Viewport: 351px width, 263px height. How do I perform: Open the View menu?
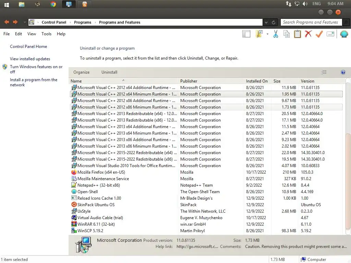click(x=32, y=34)
